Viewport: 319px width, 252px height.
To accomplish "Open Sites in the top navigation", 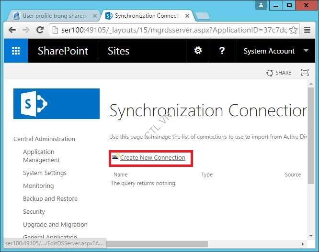I will point(118,51).
